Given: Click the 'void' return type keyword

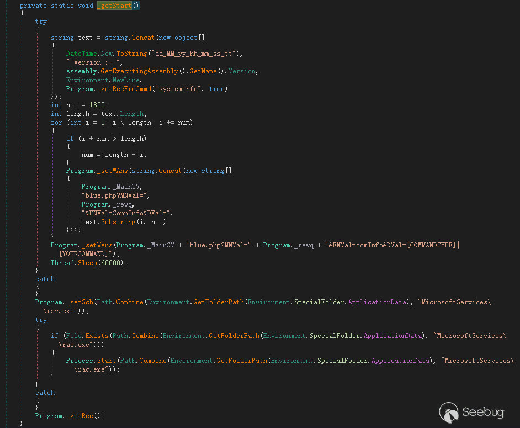Looking at the screenshot, I should coord(85,6).
